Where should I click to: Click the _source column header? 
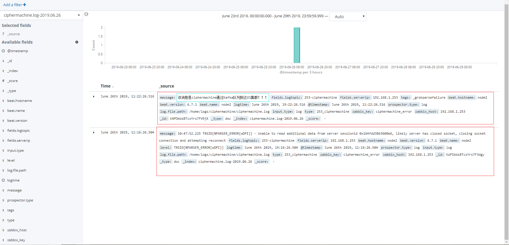[167, 86]
